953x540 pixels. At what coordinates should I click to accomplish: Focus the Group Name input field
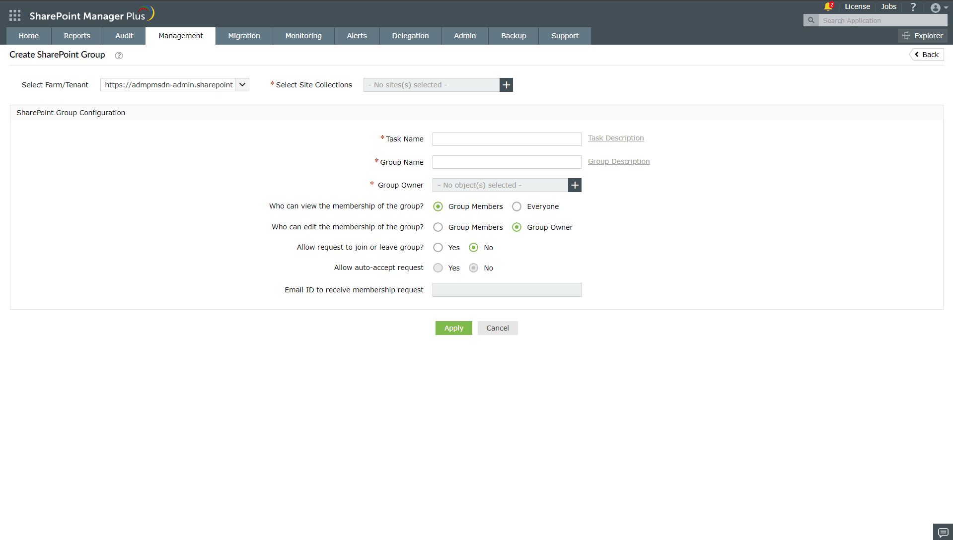coord(507,162)
